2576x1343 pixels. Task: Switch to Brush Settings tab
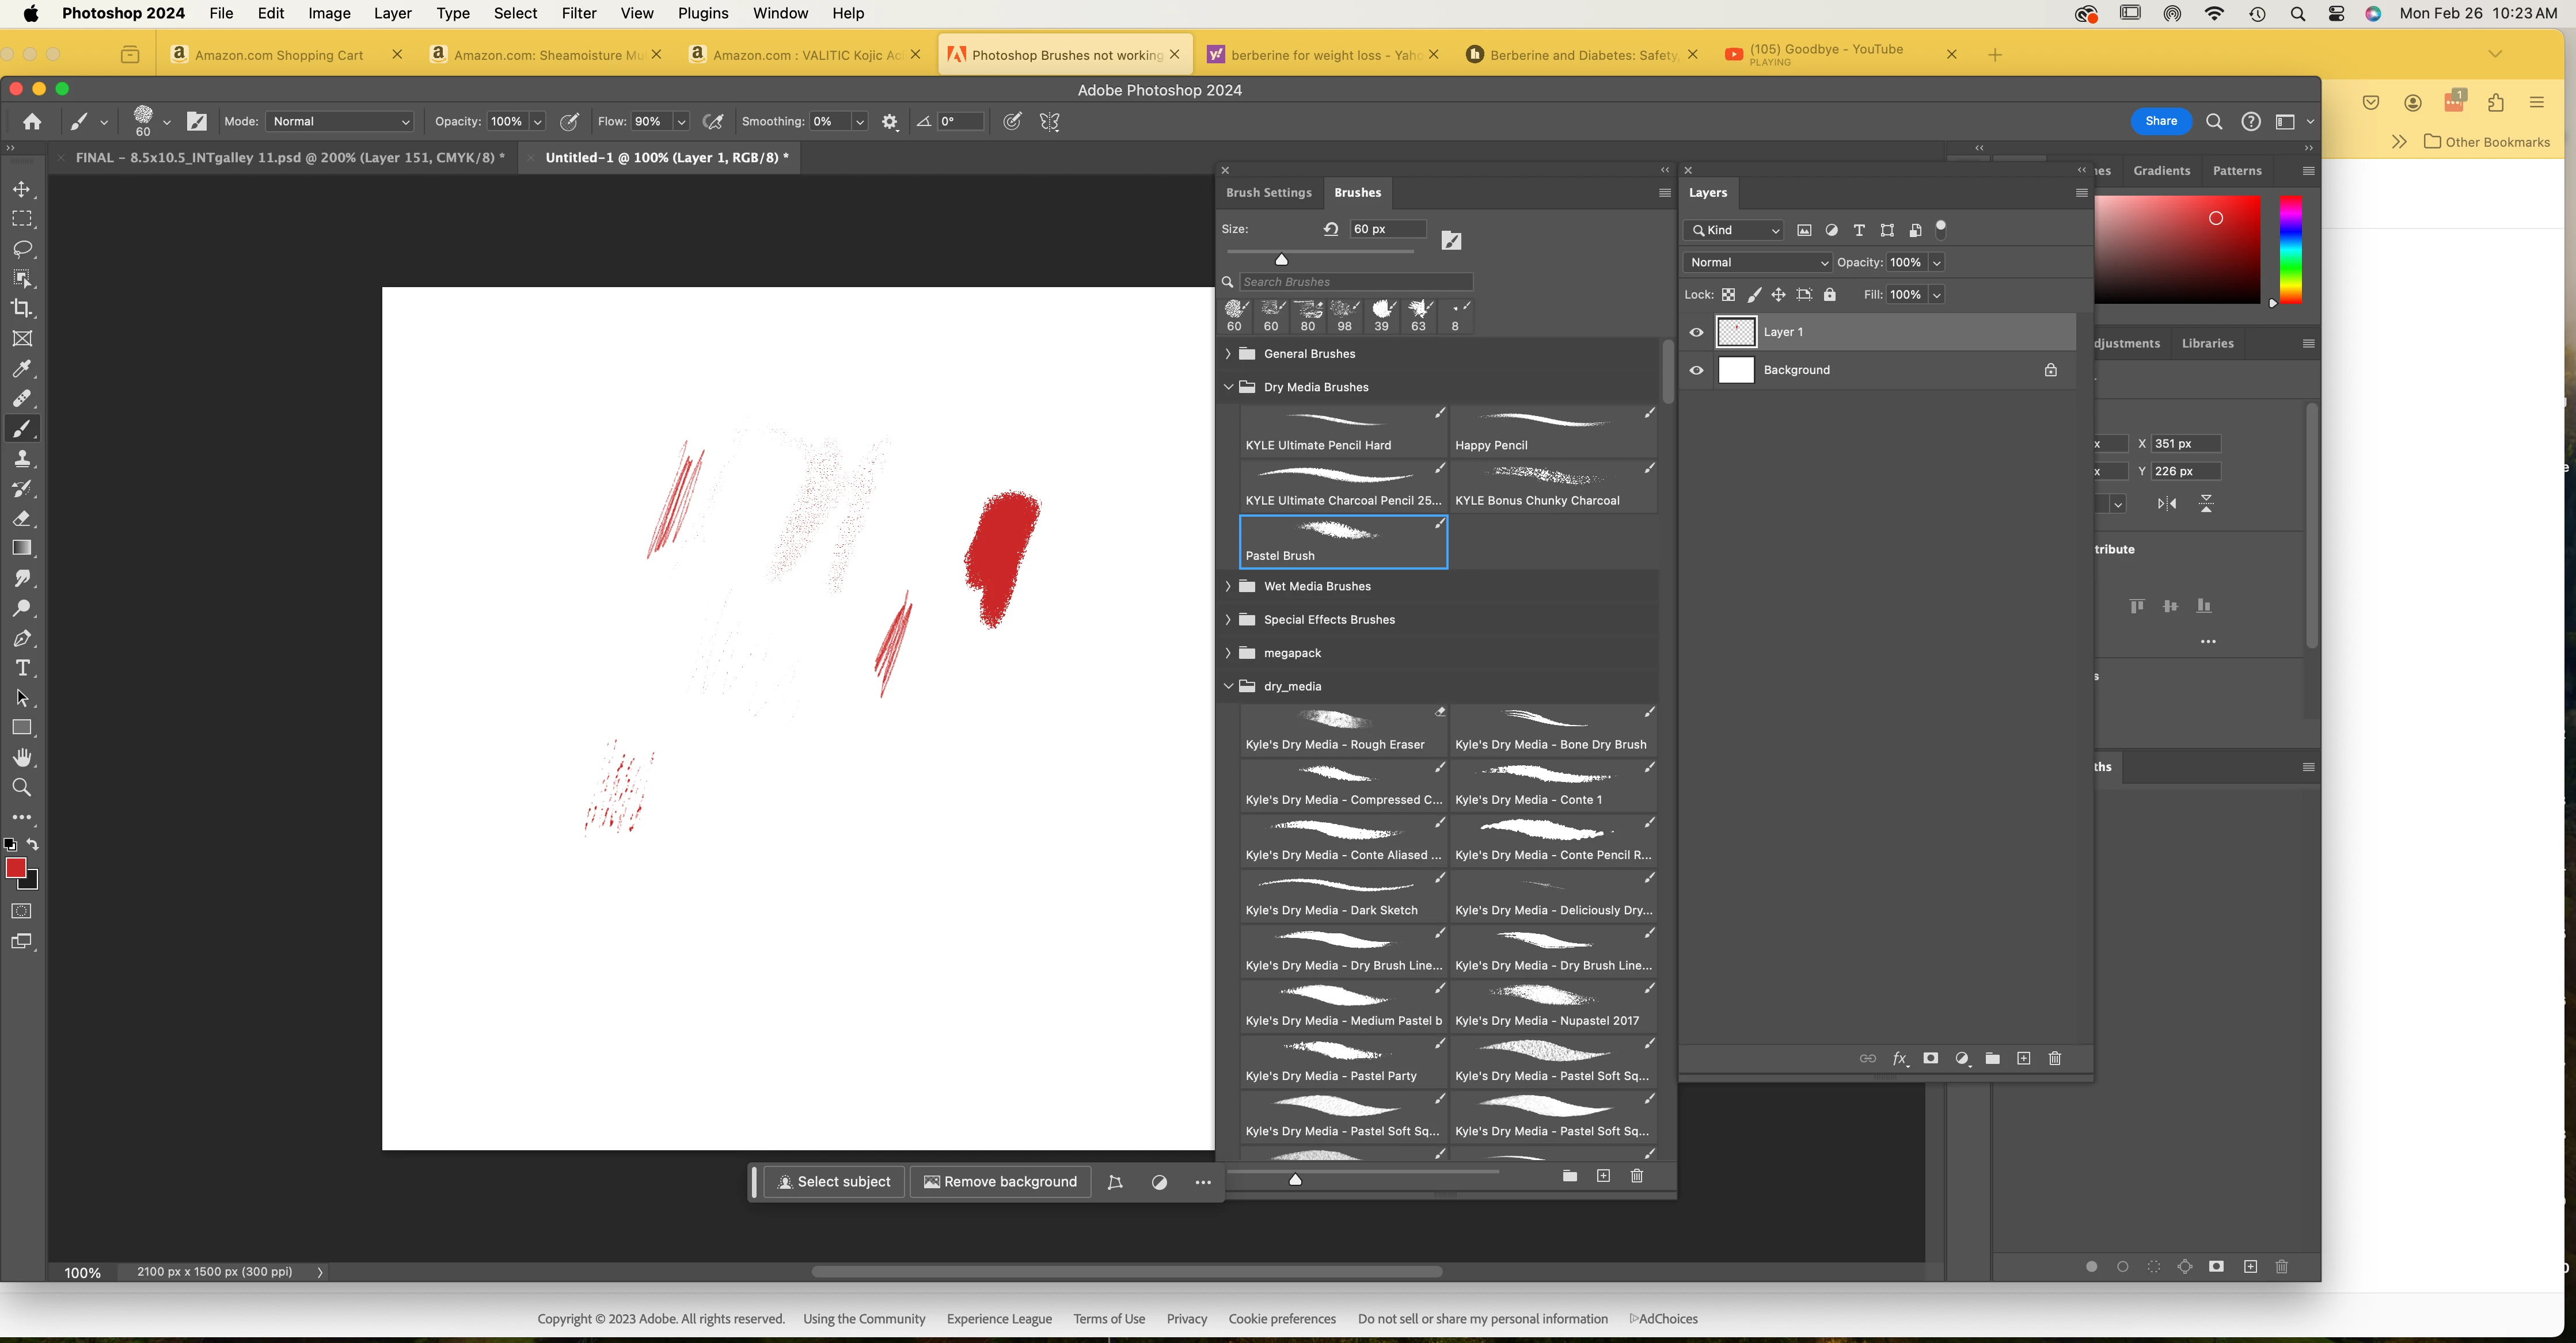pos(1268,193)
